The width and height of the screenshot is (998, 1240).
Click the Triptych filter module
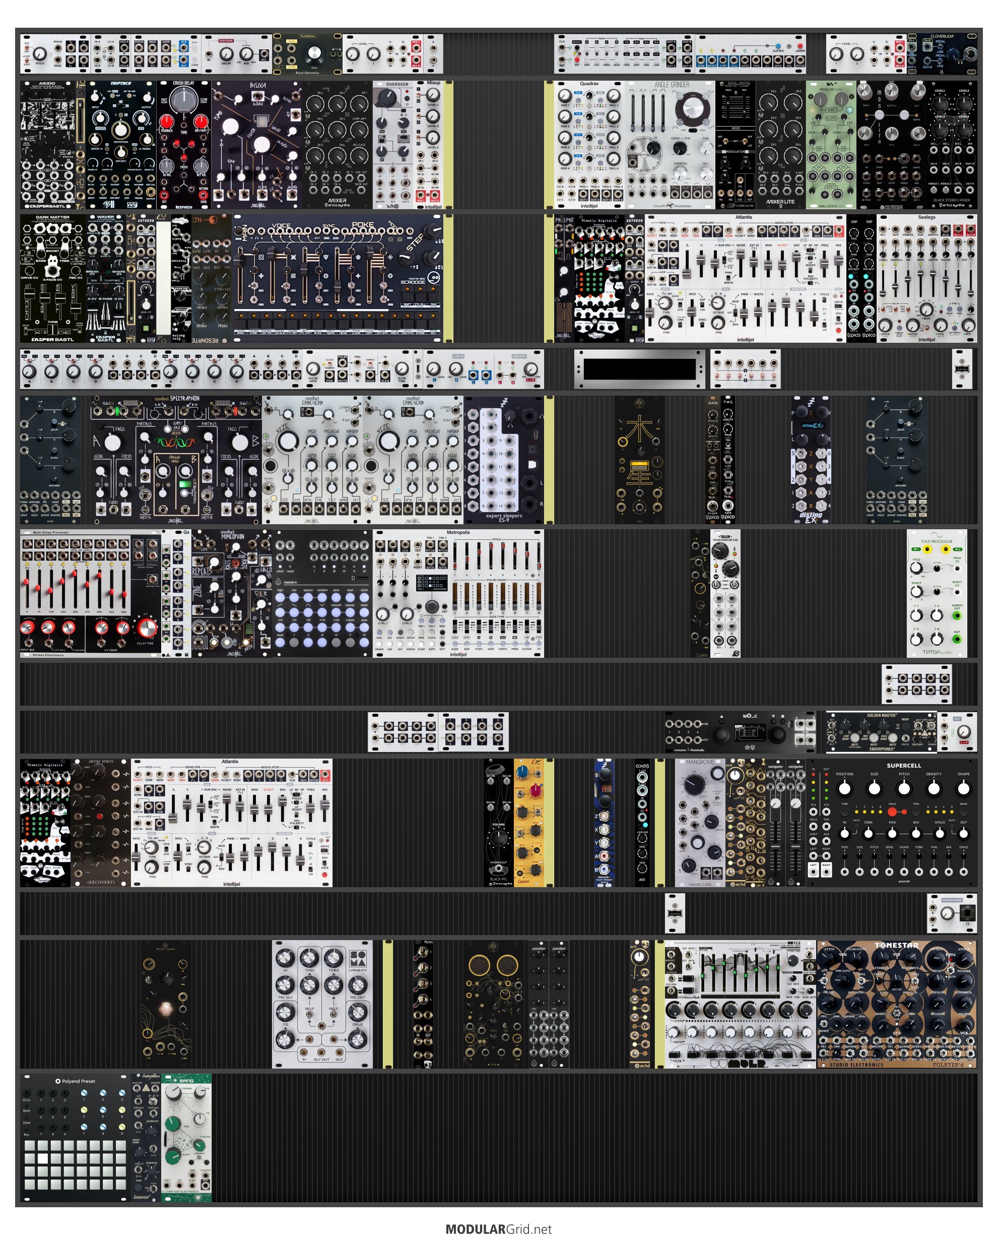(x=121, y=144)
